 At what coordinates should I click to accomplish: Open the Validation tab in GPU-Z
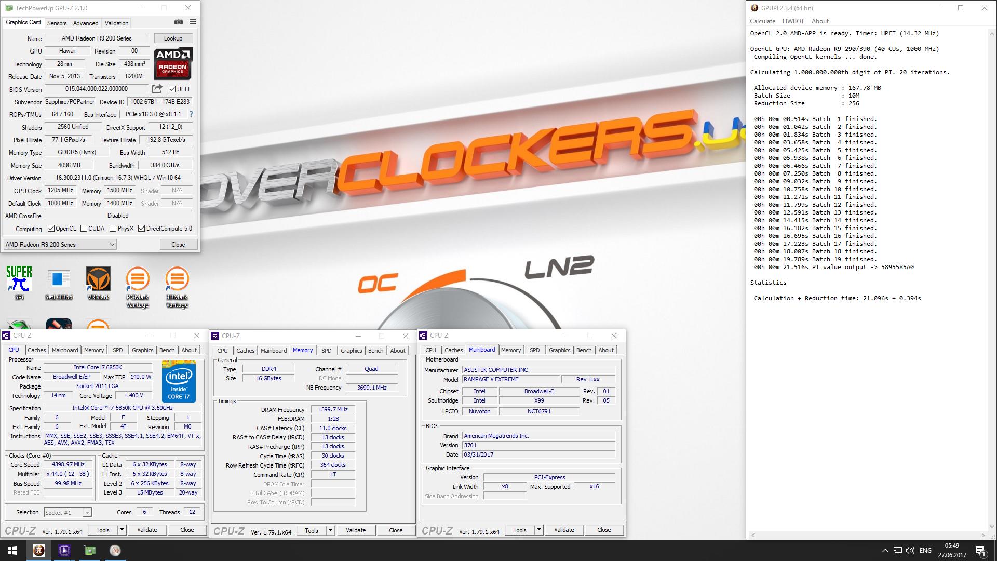pyautogui.click(x=116, y=23)
